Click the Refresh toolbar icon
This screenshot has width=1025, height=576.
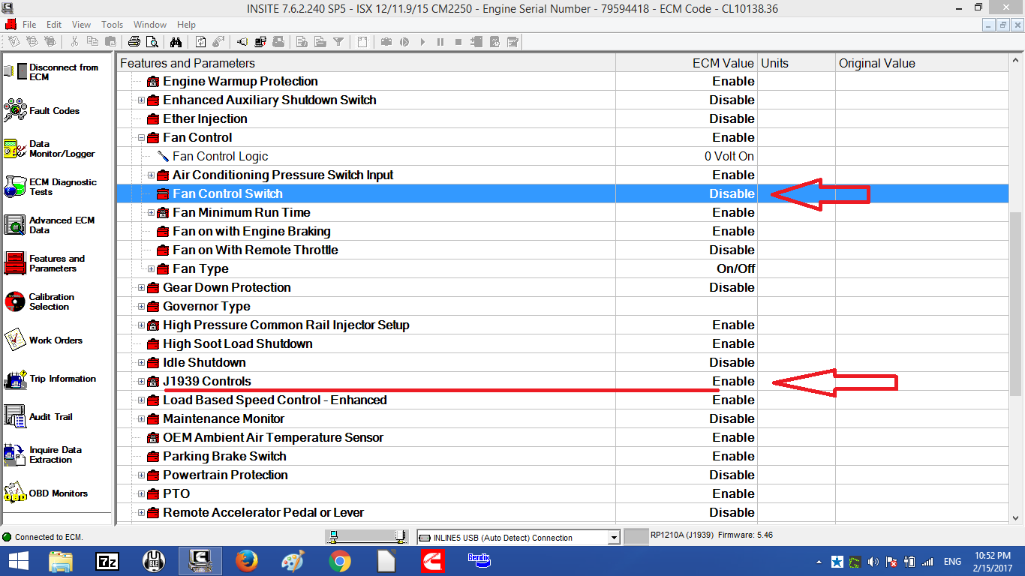(200, 42)
